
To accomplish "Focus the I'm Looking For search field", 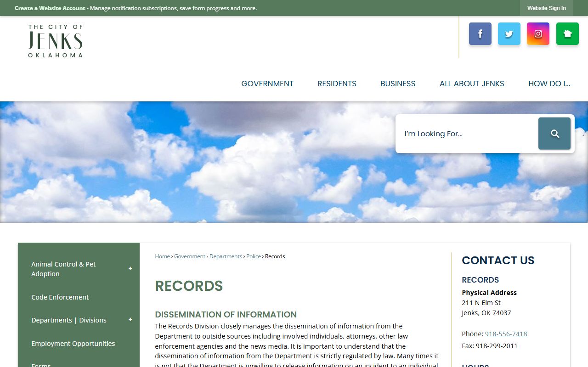I will coord(466,133).
